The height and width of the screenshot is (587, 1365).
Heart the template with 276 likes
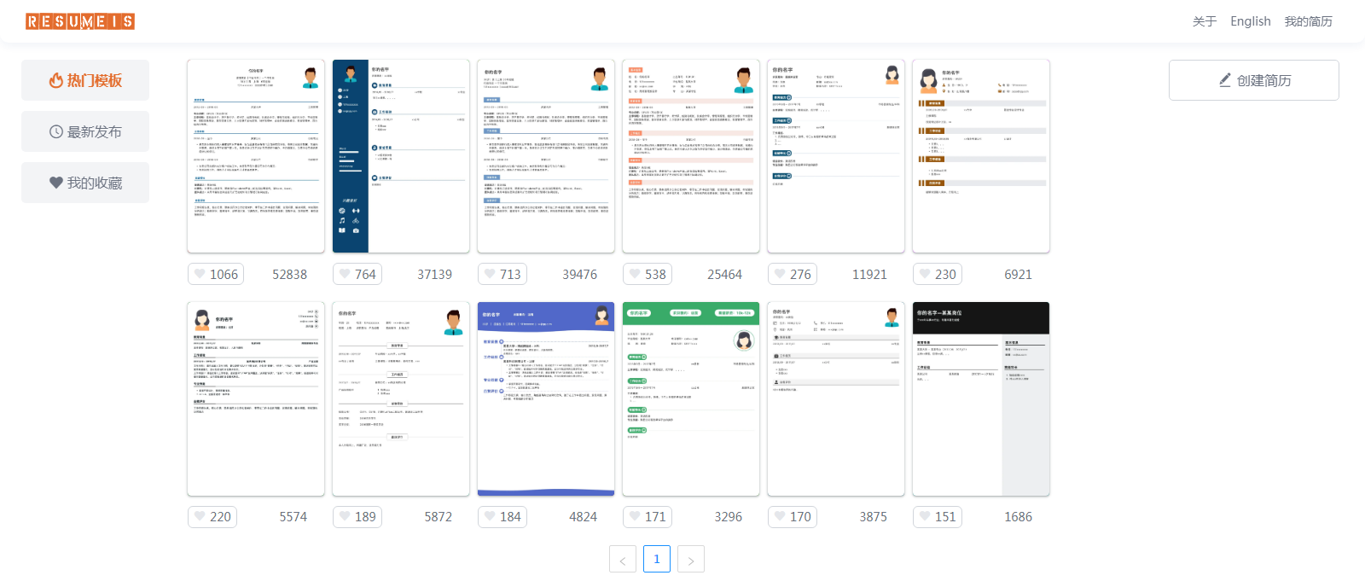pyautogui.click(x=793, y=274)
